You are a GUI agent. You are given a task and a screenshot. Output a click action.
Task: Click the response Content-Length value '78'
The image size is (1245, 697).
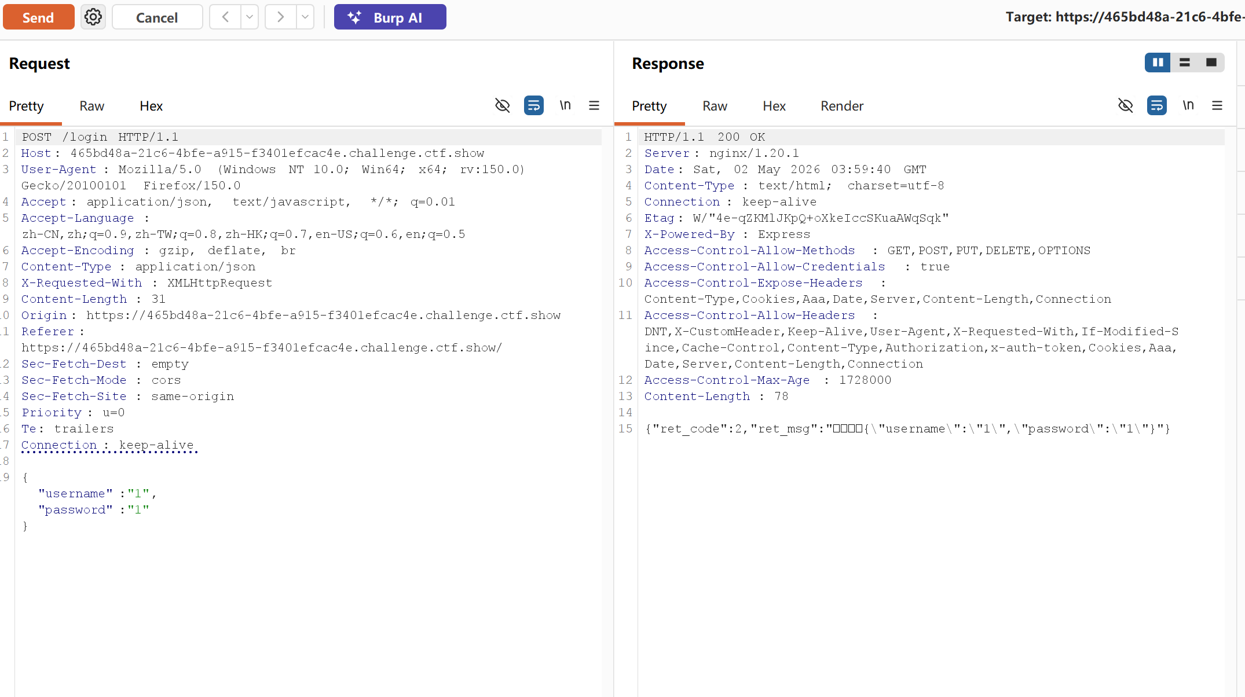[782, 397]
